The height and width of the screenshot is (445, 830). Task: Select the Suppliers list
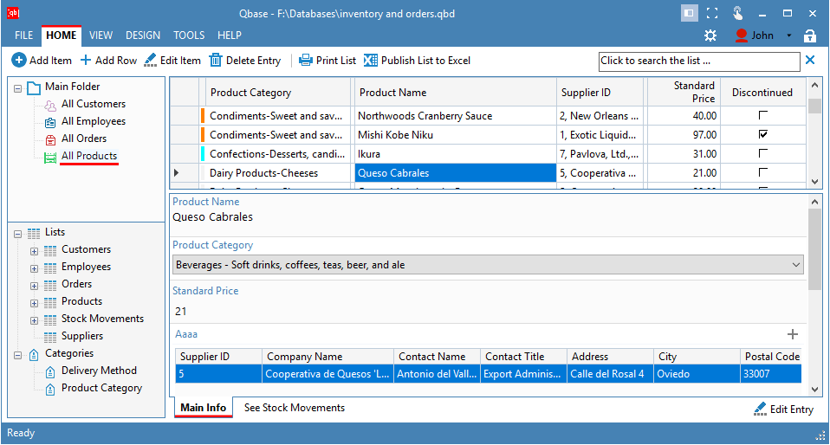[82, 336]
